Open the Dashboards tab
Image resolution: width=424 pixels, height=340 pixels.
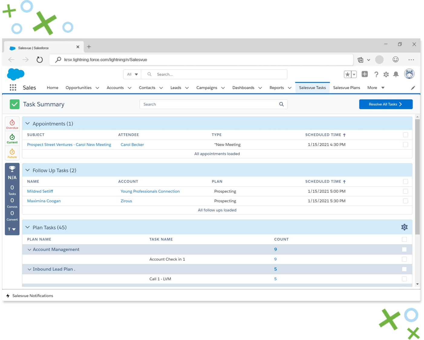(243, 88)
